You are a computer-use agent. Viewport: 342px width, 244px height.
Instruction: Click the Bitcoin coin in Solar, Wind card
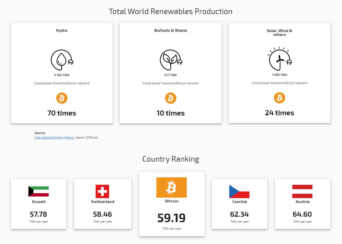280,98
